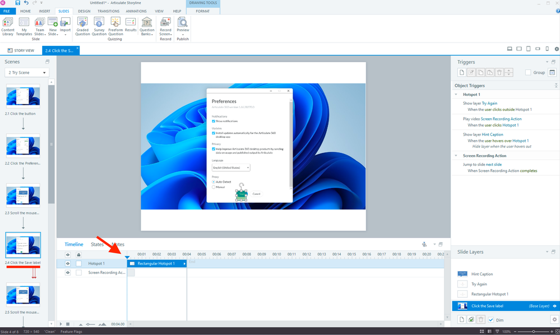Hide Hotspot 1 using timeline eye icon
Image resolution: width=560 pixels, height=335 pixels.
coord(68,263)
